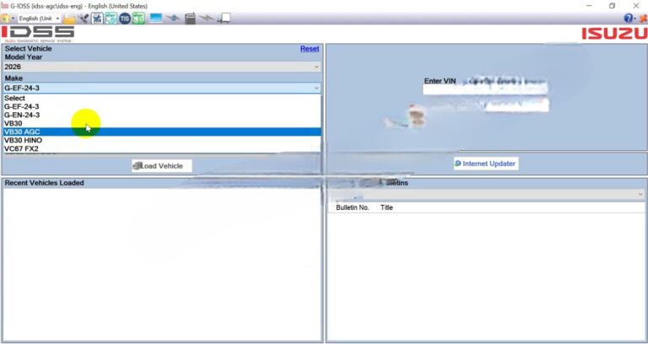Click the Enter VIN input field

[x=486, y=89]
